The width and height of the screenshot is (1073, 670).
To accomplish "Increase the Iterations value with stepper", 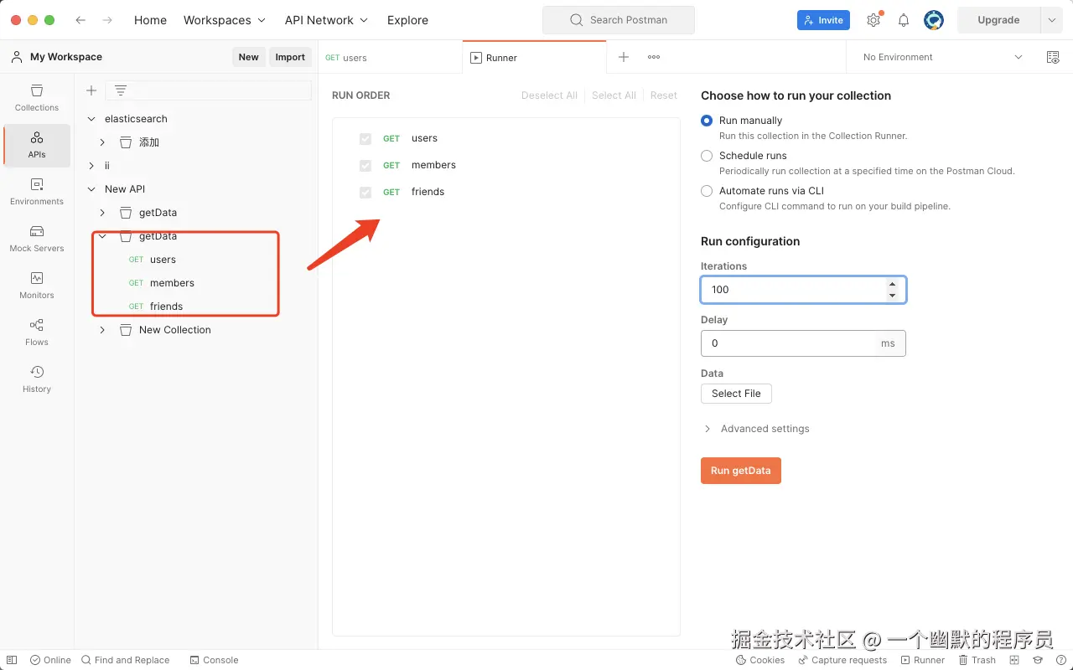I will (x=892, y=284).
